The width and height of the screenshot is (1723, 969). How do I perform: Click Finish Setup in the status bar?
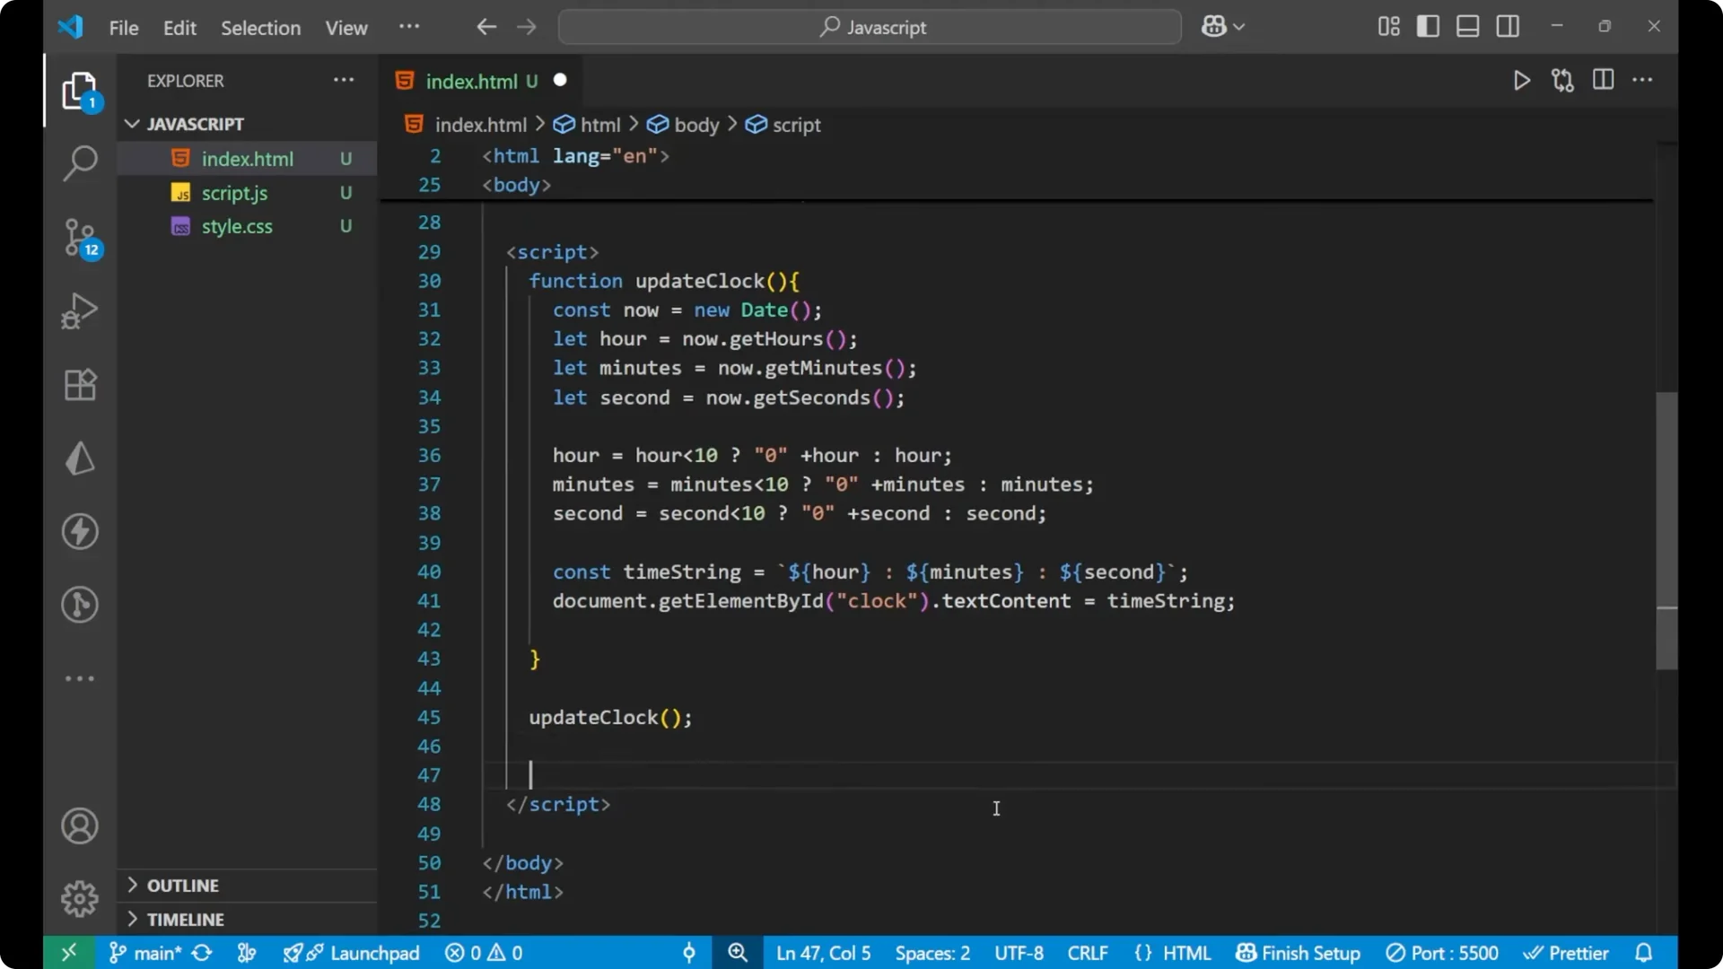coord(1298,953)
